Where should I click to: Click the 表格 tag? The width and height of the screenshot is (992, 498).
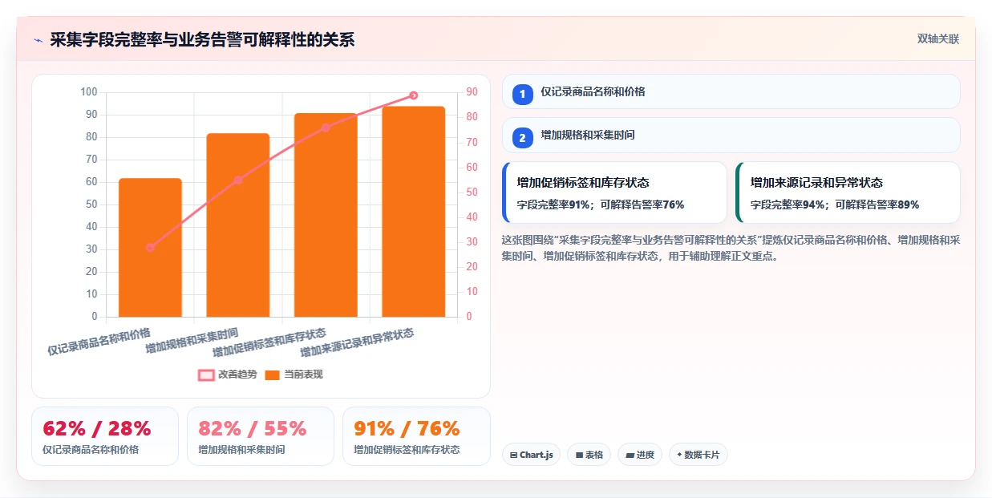point(589,455)
